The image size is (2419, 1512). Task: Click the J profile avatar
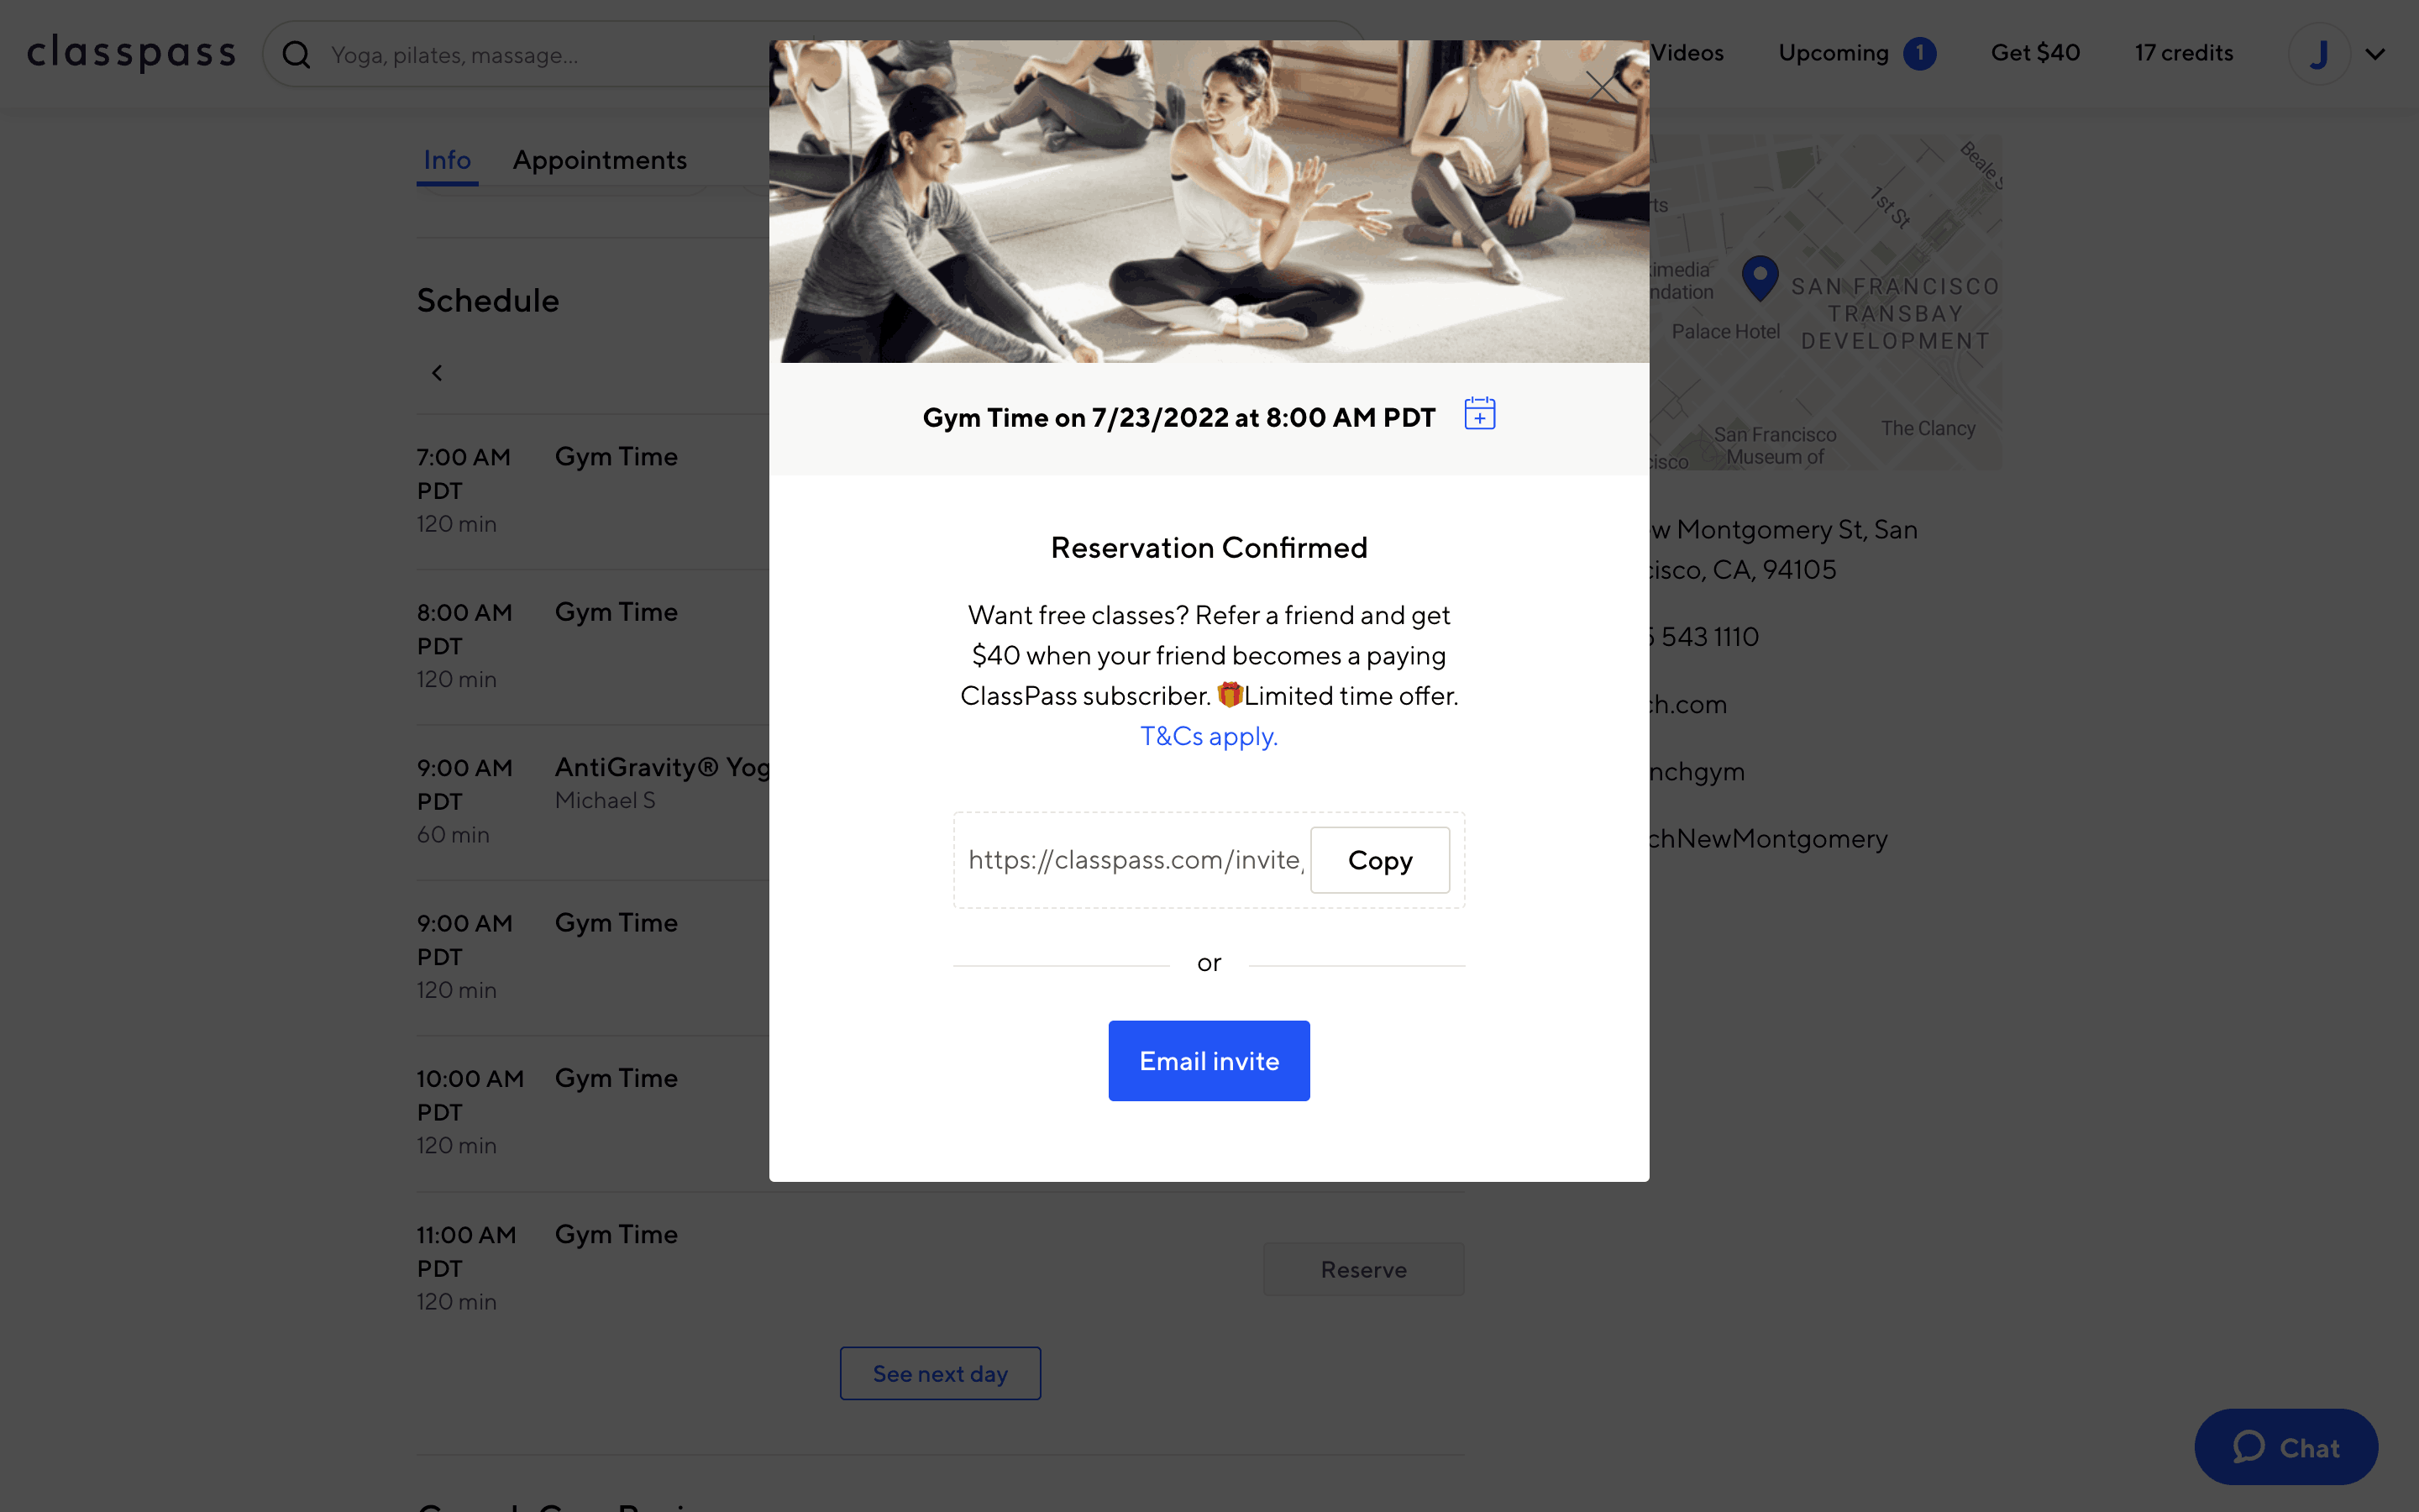(x=2319, y=54)
